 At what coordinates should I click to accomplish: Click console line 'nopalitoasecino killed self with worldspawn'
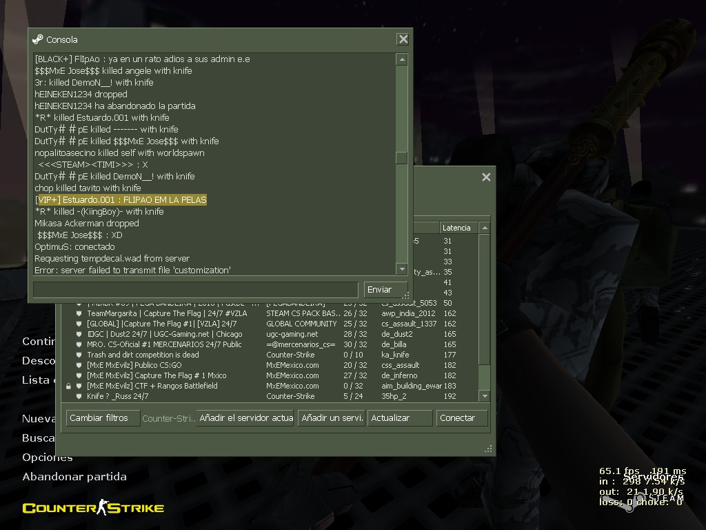[120, 153]
